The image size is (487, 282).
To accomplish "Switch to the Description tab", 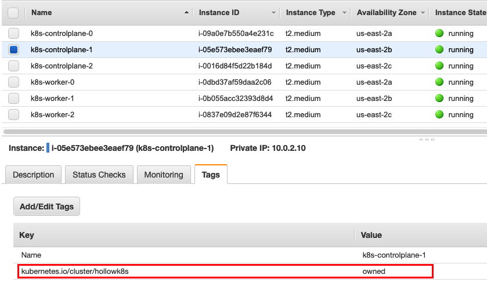I will [33, 175].
